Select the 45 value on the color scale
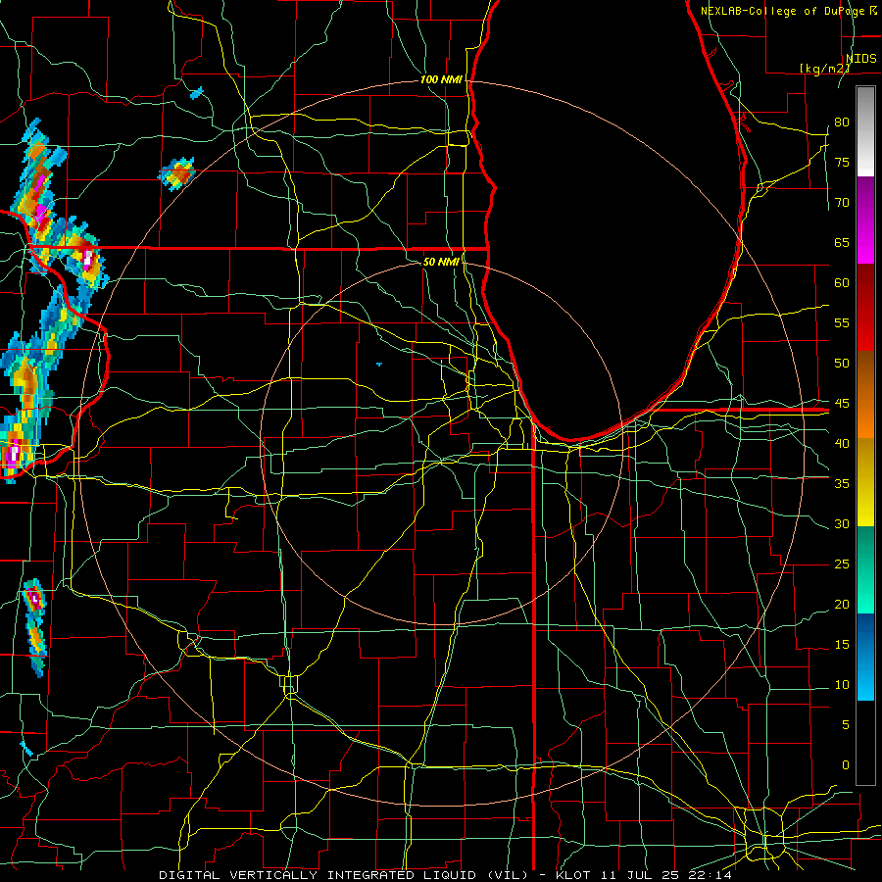The width and height of the screenshot is (882, 882). [842, 404]
